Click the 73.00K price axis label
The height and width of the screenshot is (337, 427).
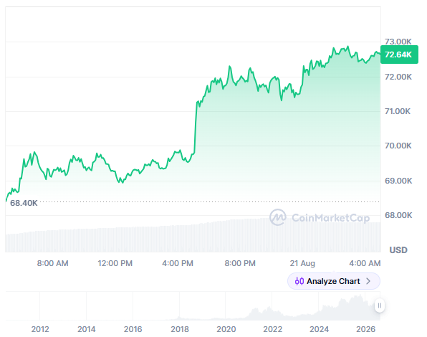click(x=398, y=42)
